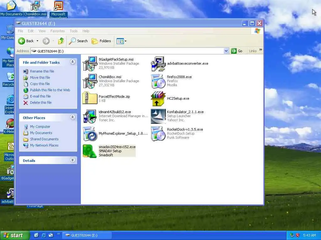Click the Back button in toolbar

pyautogui.click(x=26, y=41)
